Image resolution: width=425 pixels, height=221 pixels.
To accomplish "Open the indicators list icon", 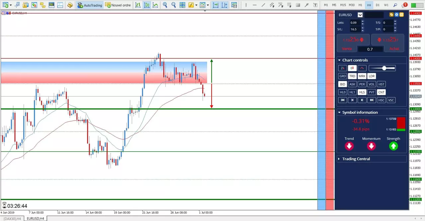I will 191,5.
